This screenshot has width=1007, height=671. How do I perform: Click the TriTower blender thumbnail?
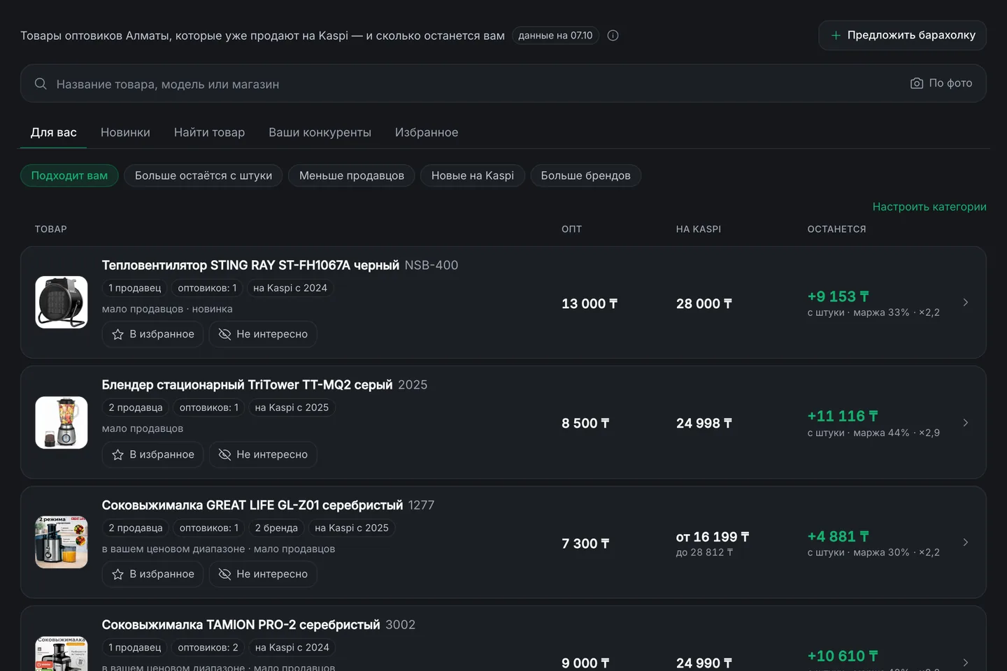pos(62,423)
